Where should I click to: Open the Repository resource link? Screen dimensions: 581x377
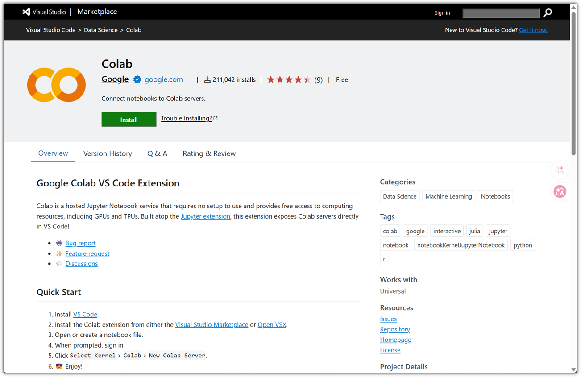click(395, 329)
